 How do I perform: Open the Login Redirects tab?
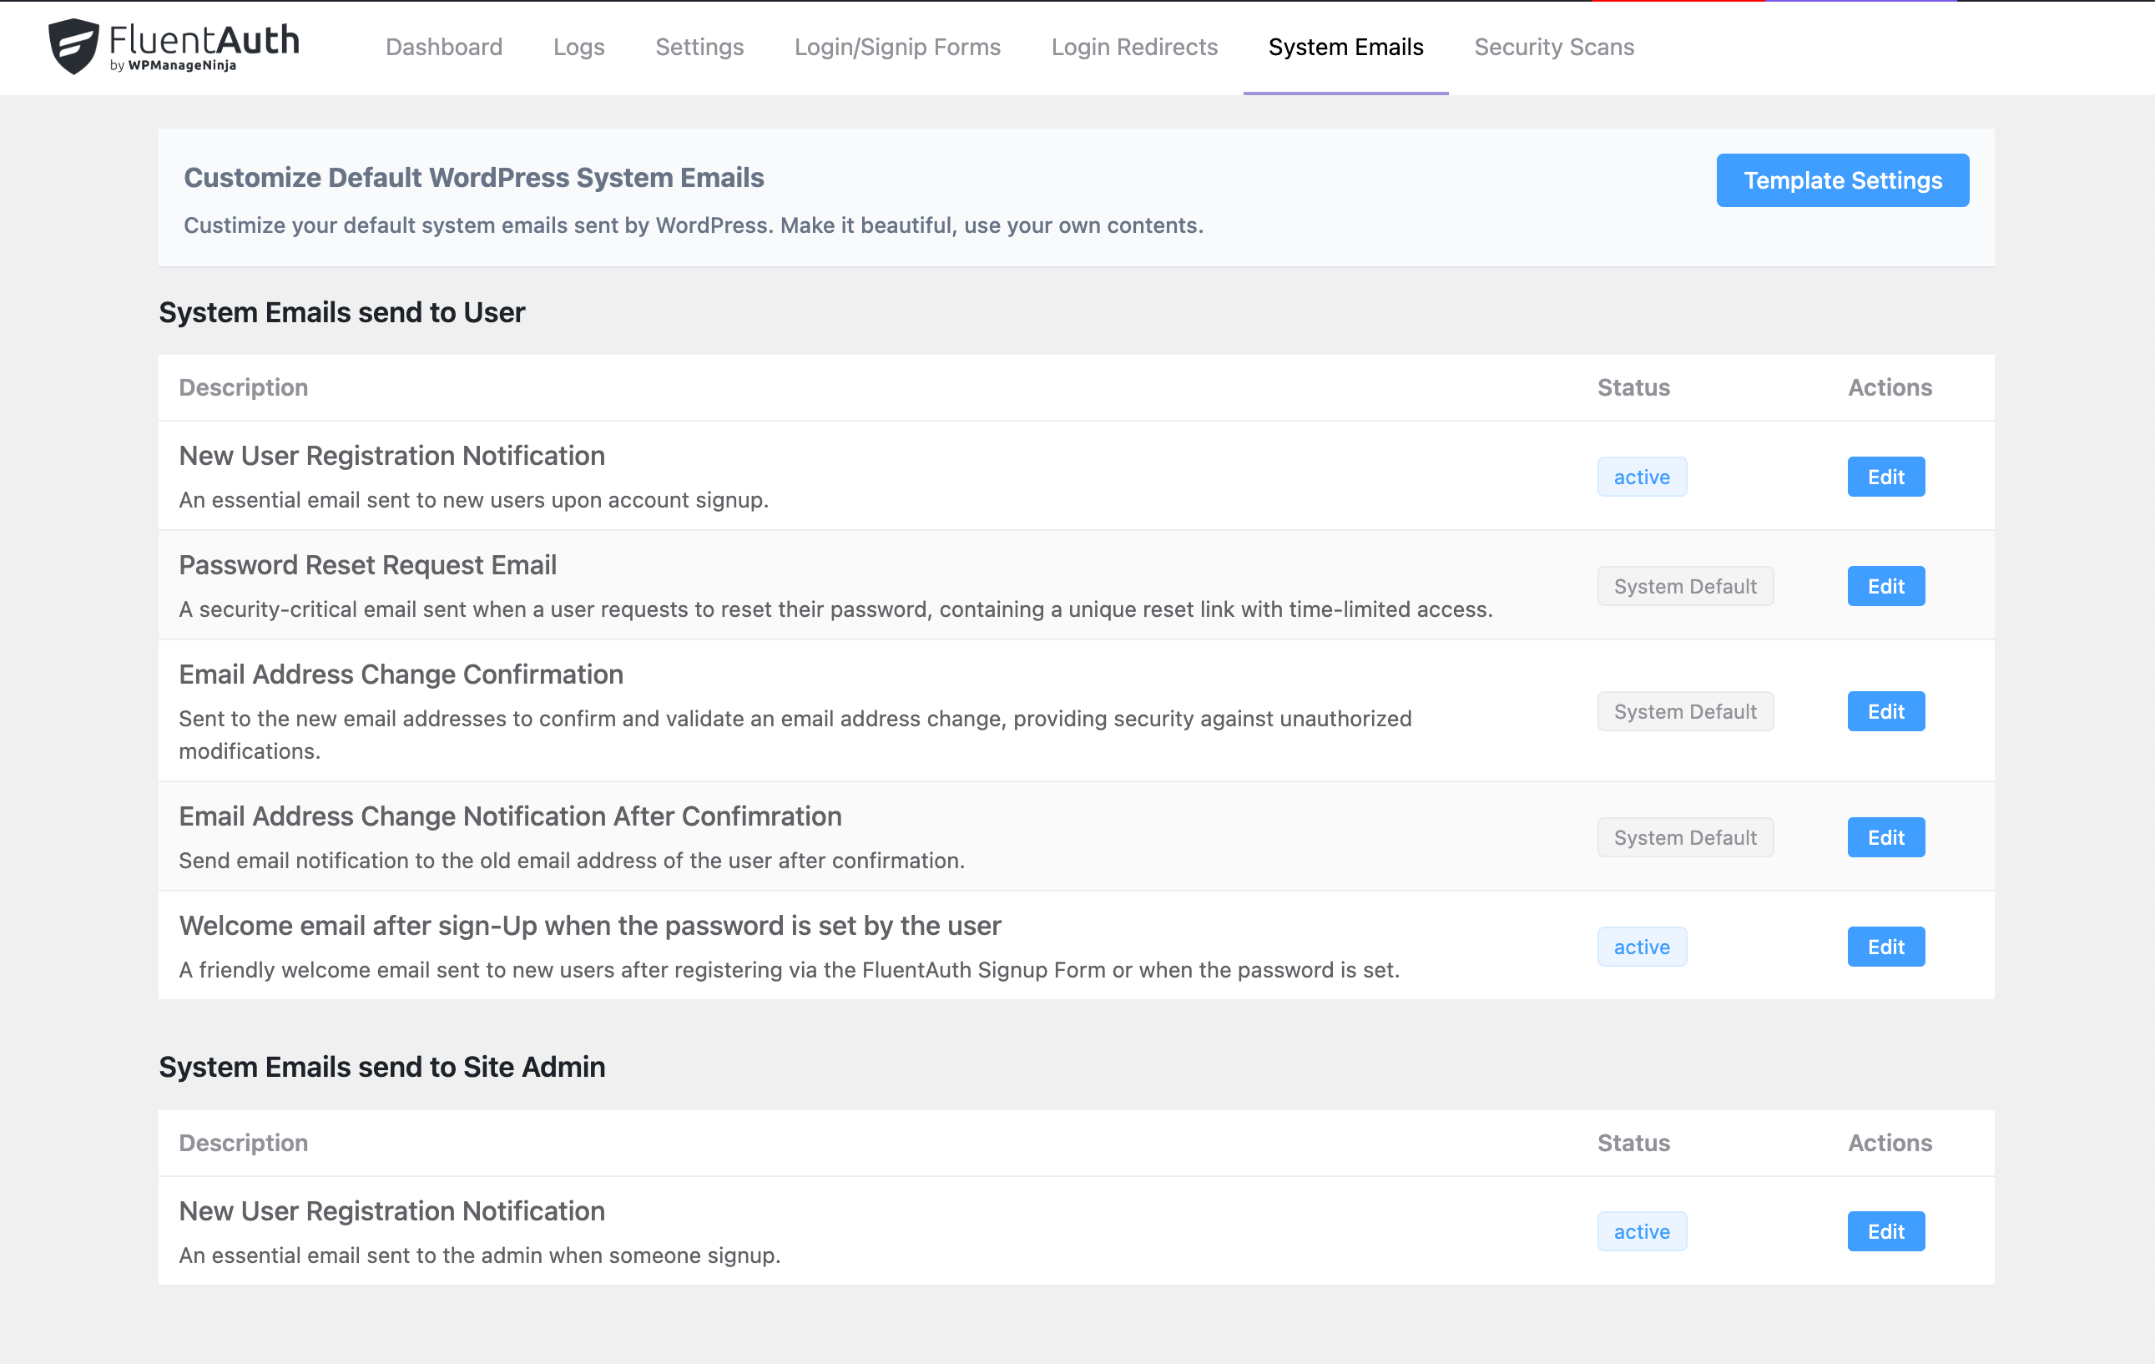coord(1134,47)
